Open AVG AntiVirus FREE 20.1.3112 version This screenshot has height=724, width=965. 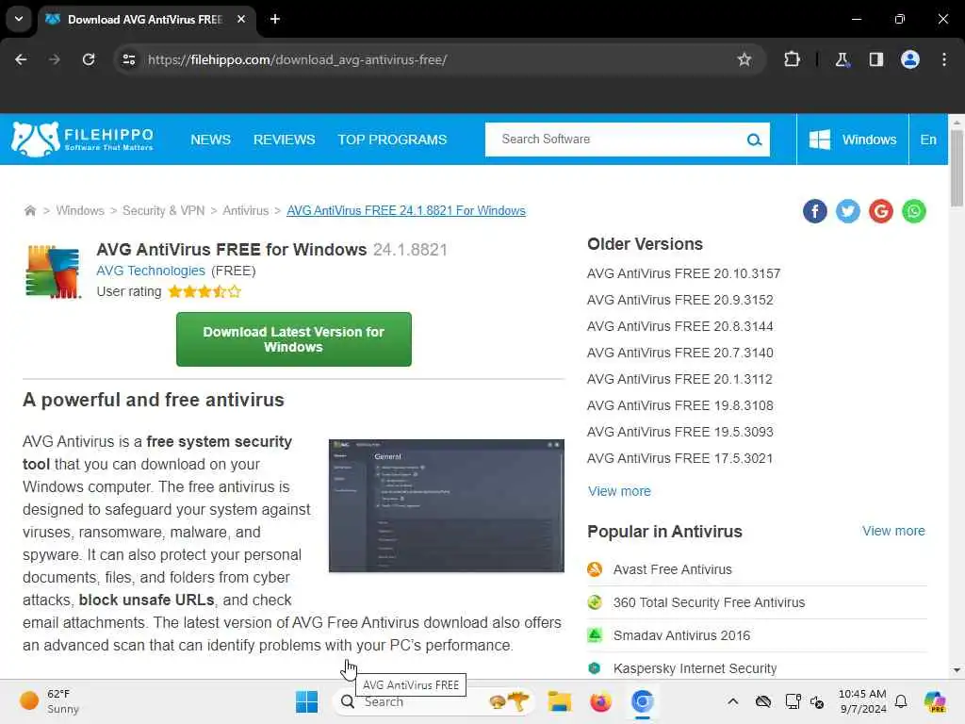[679, 379]
